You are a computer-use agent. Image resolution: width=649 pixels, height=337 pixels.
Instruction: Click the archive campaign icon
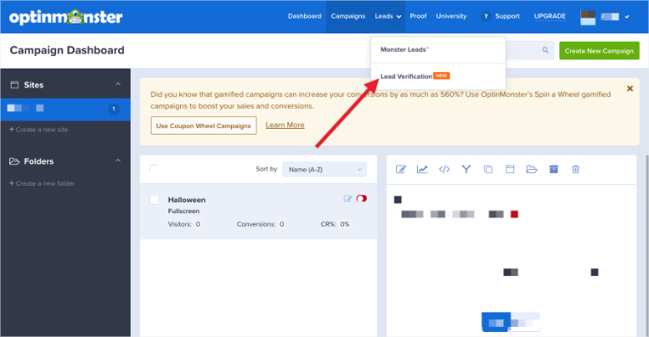553,170
